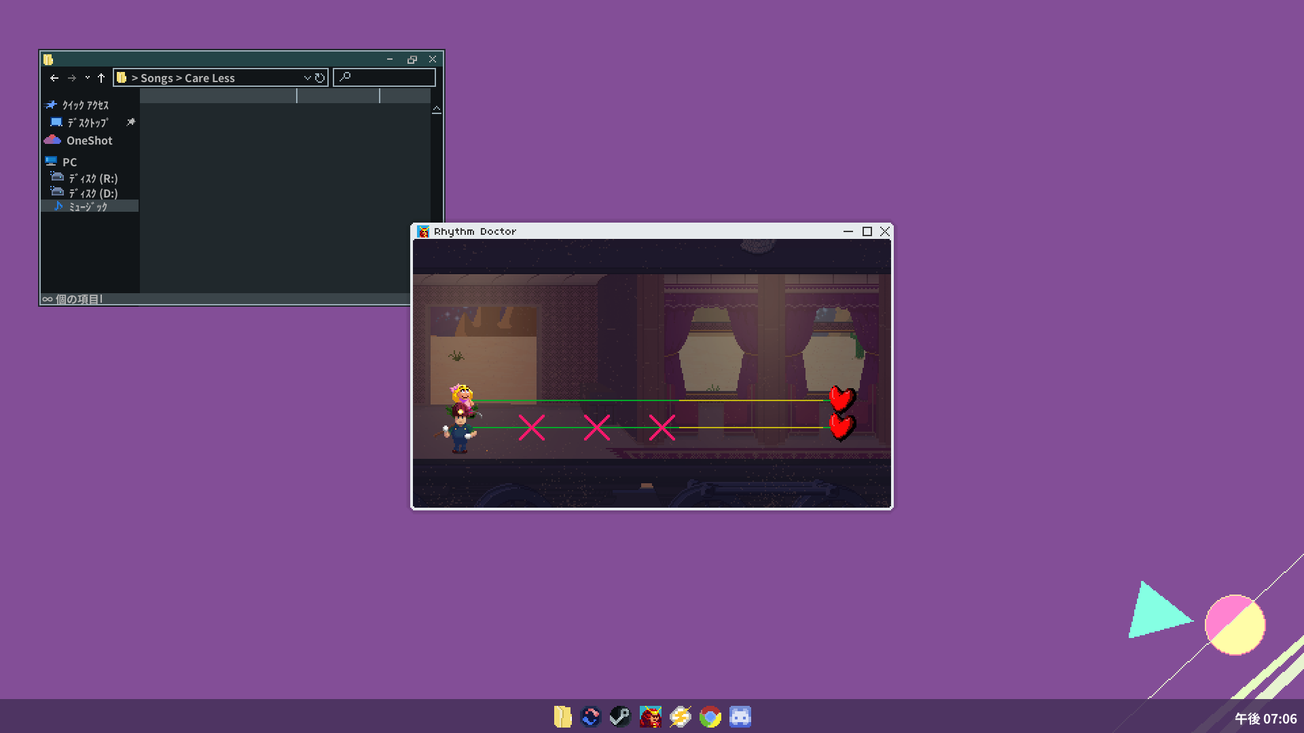Click the blue-uniformed patient character
1304x733 pixels.
(460, 430)
